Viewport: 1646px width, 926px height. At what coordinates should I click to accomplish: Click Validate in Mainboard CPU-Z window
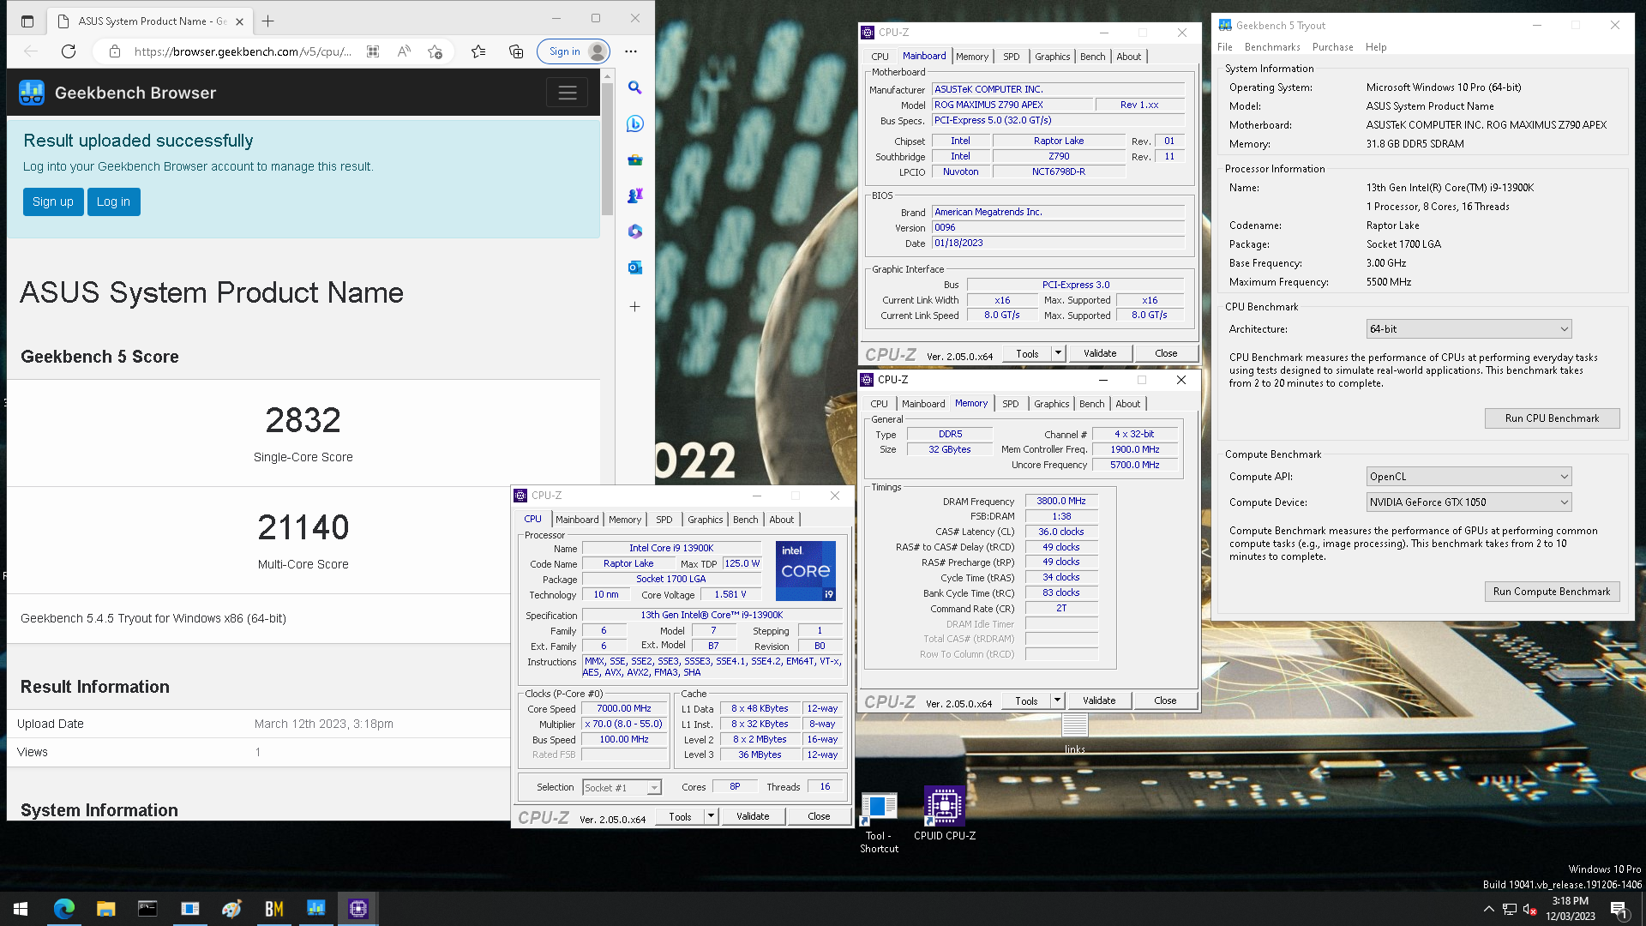(1100, 353)
